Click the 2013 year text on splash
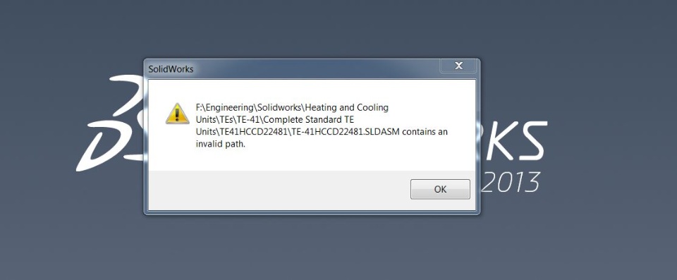677x280 pixels. tap(511, 182)
